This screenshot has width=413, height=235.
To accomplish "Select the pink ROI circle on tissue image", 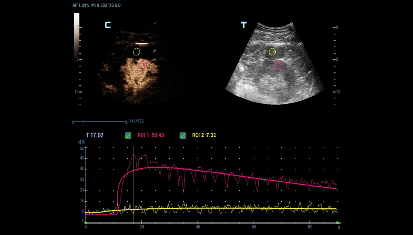I will tap(279, 65).
